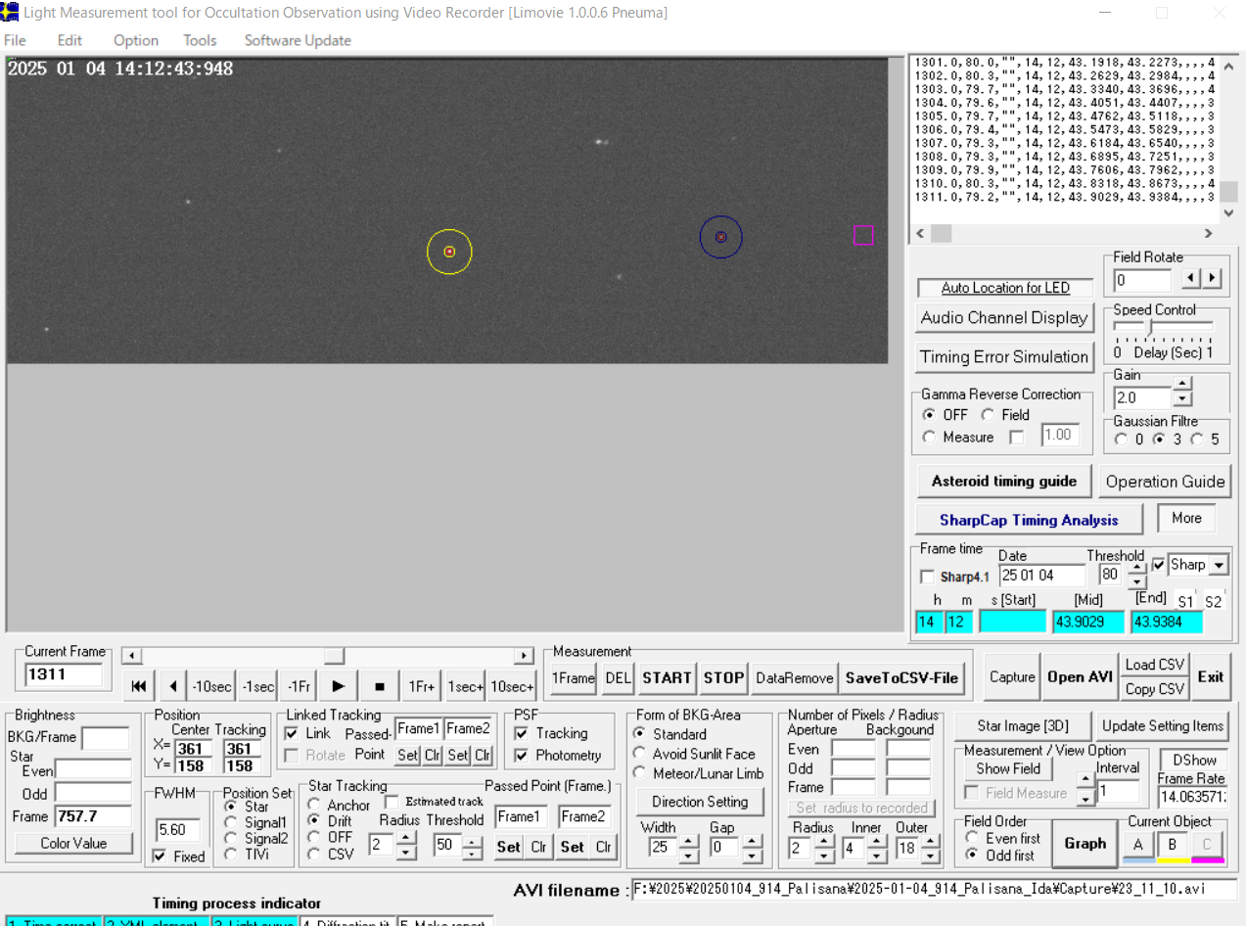The width and height of the screenshot is (1246, 926).
Task: Click the magenta square marker in video
Action: (x=862, y=235)
